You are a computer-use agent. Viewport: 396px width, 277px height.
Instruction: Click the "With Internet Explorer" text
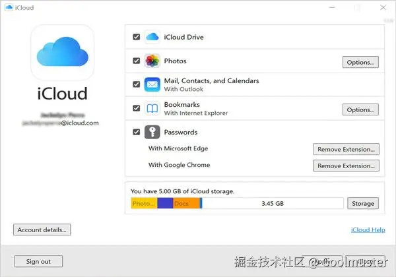196,113
